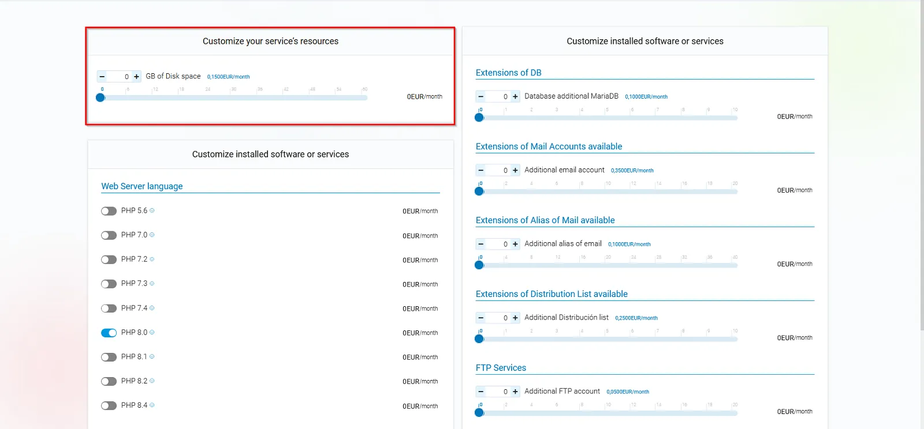Click the info icon beside PHP 8.0

152,332
